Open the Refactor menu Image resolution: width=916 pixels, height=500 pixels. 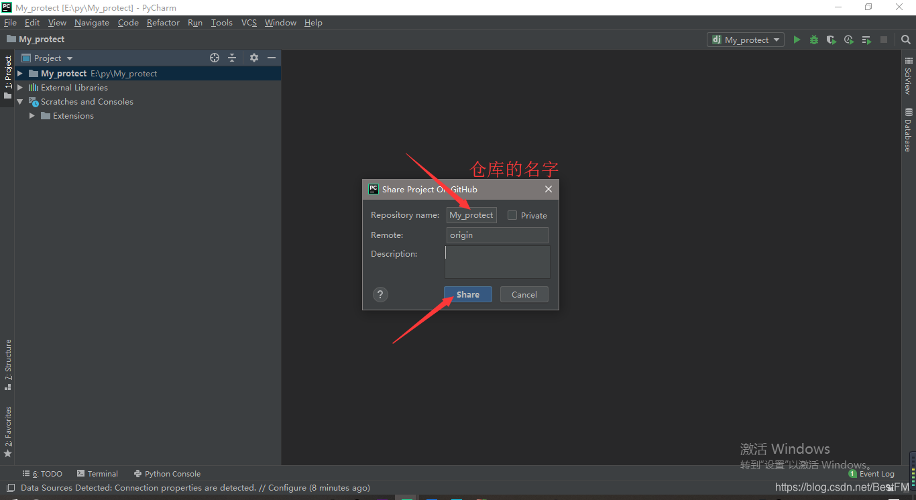[163, 23]
